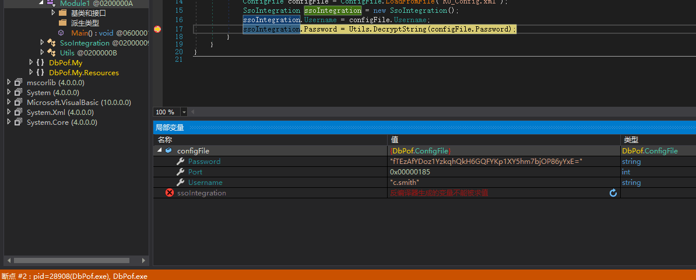Open the 100 % zoom dropdown
The height and width of the screenshot is (280, 696).
pyautogui.click(x=184, y=112)
